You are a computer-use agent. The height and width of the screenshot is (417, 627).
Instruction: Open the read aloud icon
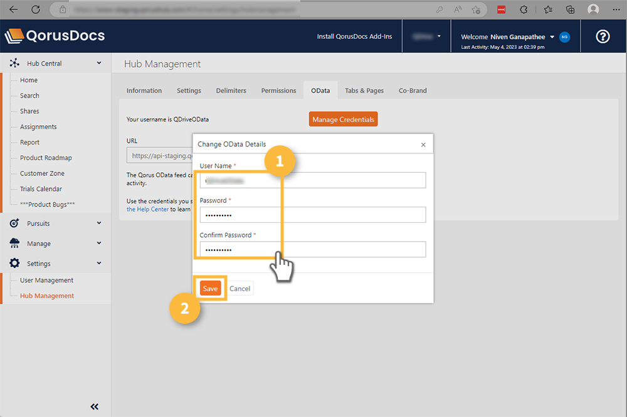pyautogui.click(x=458, y=9)
